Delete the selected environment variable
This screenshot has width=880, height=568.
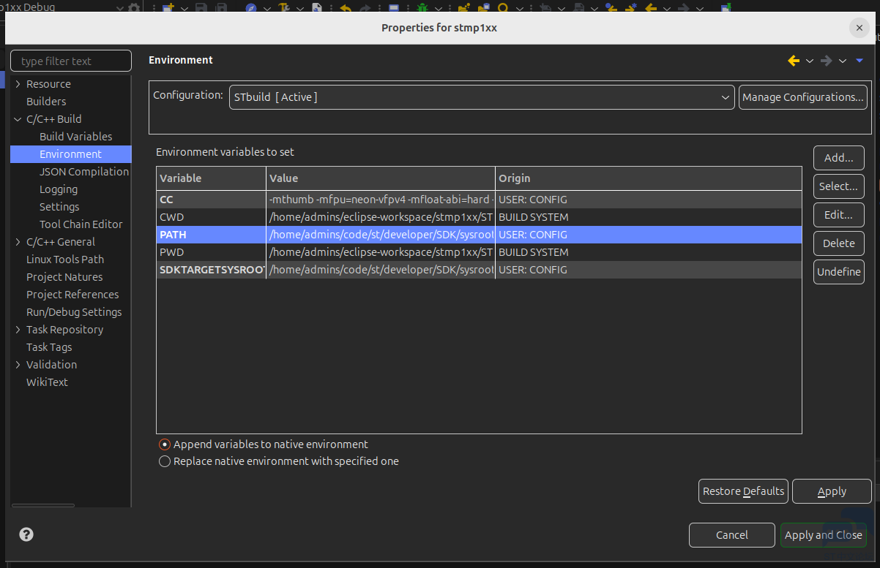[x=839, y=243]
